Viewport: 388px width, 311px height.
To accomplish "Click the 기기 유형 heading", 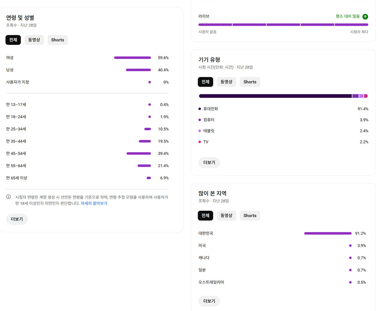I will coord(209,60).
